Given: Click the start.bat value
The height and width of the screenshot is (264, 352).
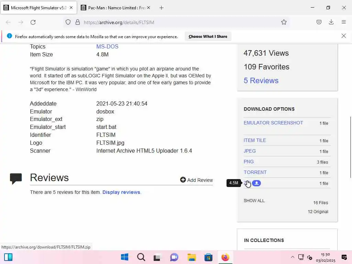Looking at the screenshot, I should point(106,127).
